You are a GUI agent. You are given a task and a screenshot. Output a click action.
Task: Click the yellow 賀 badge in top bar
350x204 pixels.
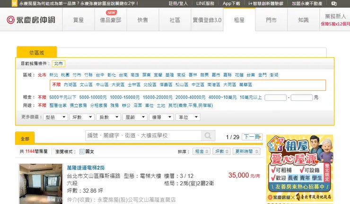point(14,3)
